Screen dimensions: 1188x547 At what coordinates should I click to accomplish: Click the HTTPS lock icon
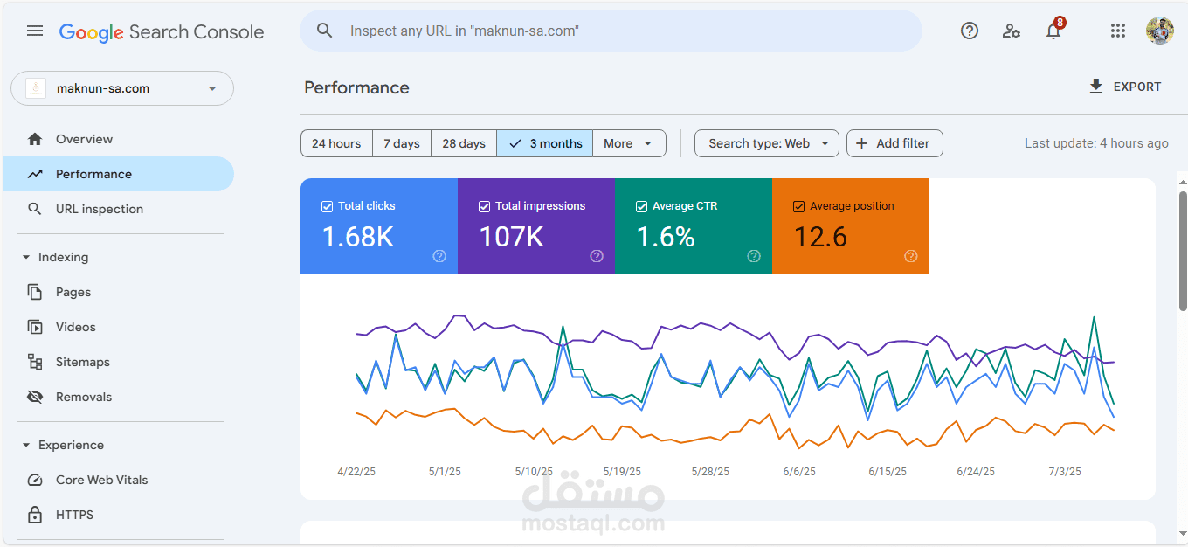tap(35, 515)
